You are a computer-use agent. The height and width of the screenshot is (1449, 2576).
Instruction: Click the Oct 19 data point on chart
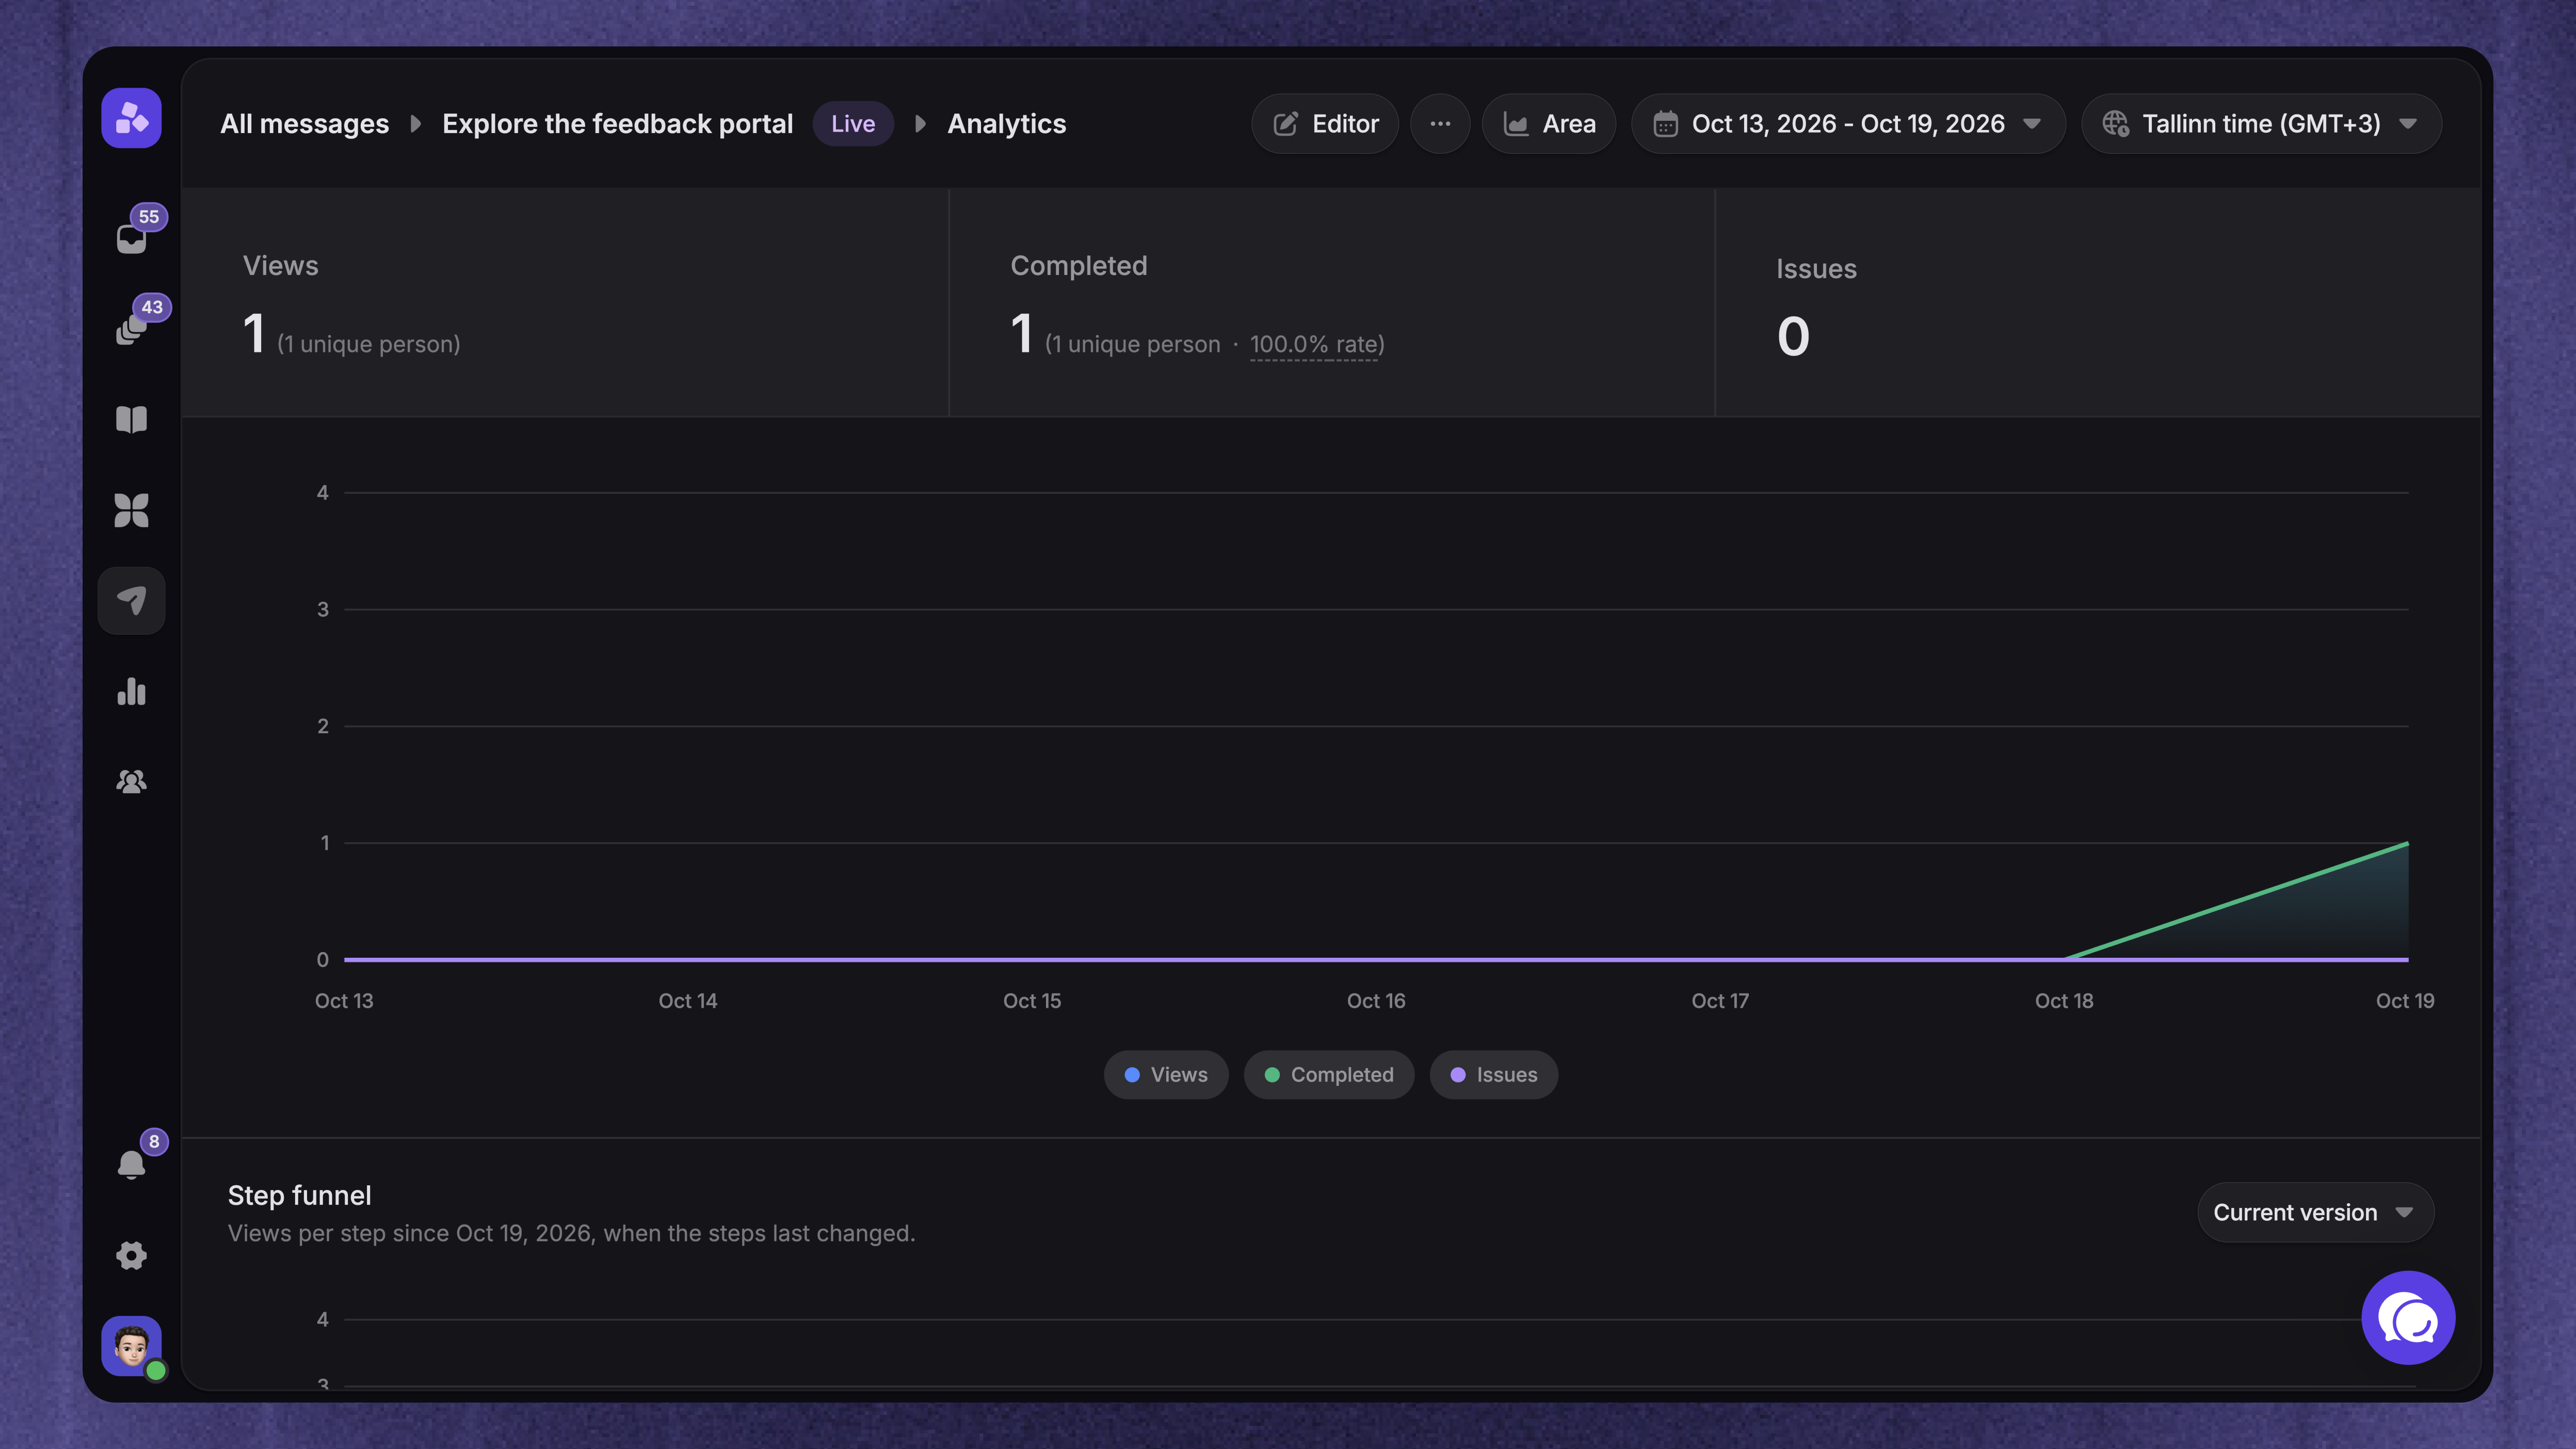[2407, 844]
